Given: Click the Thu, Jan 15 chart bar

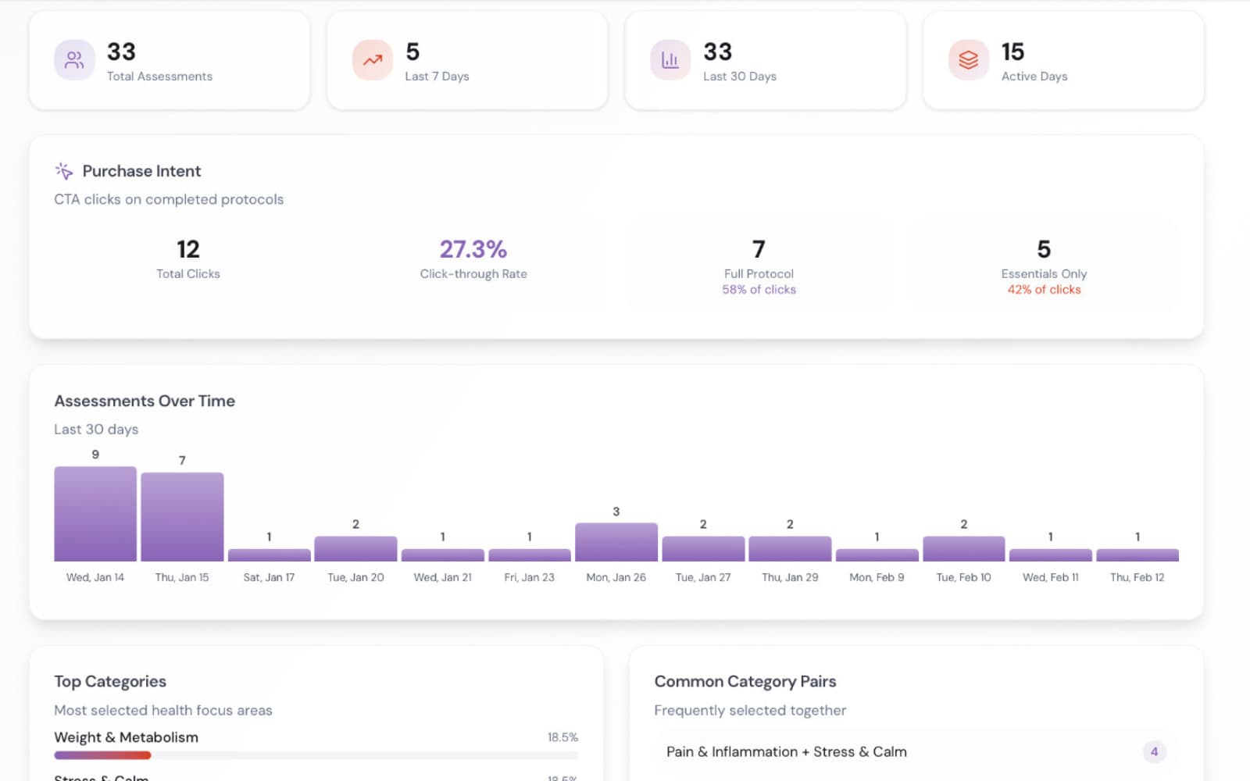Looking at the screenshot, I should [182, 515].
